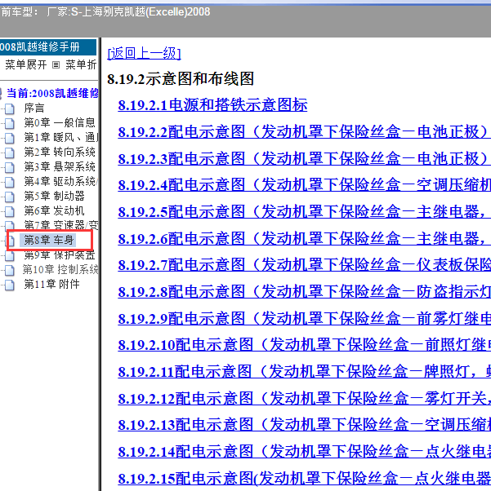
Task: Click the 返回上一级 link
Action: (144, 53)
